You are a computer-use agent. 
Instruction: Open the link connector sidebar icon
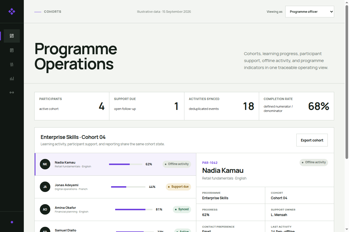coord(12,93)
